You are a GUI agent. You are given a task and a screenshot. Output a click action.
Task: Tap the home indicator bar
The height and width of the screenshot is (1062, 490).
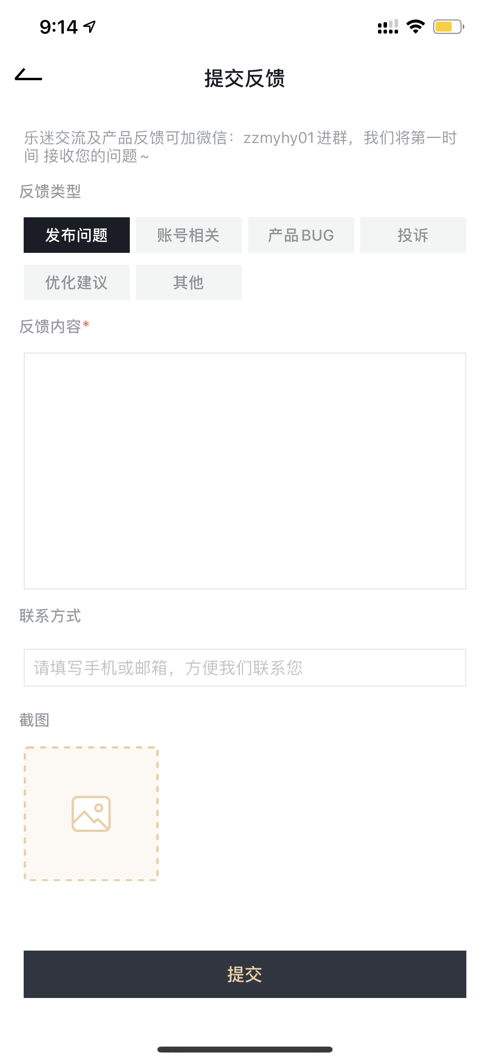[245, 1049]
